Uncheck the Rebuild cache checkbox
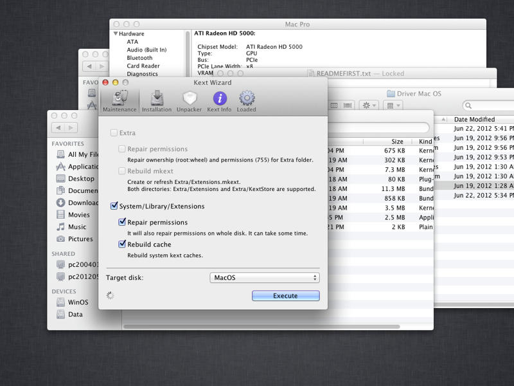The image size is (514, 386). (x=122, y=244)
